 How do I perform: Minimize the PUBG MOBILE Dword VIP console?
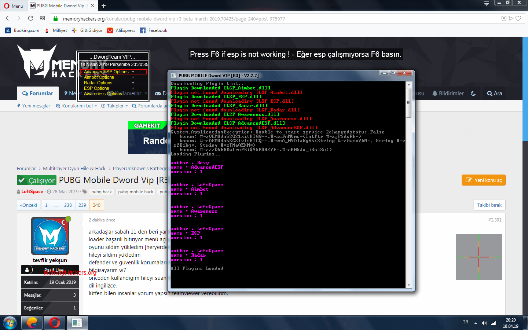[x=384, y=73]
